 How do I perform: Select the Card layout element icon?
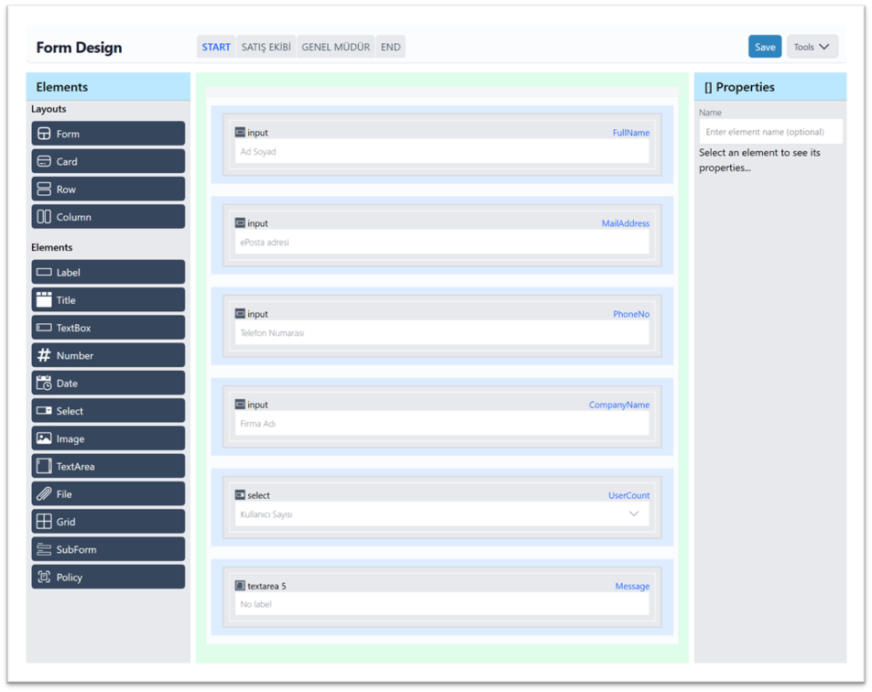tap(44, 161)
